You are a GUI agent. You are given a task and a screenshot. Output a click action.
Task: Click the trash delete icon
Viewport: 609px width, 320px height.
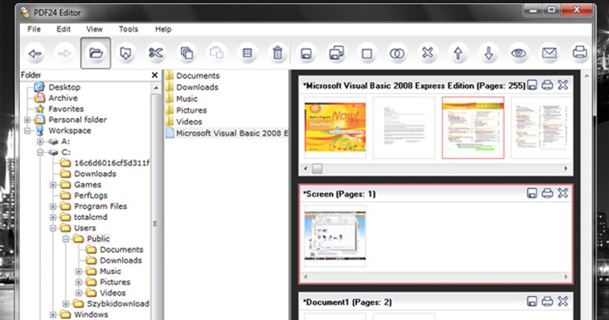[x=277, y=53]
